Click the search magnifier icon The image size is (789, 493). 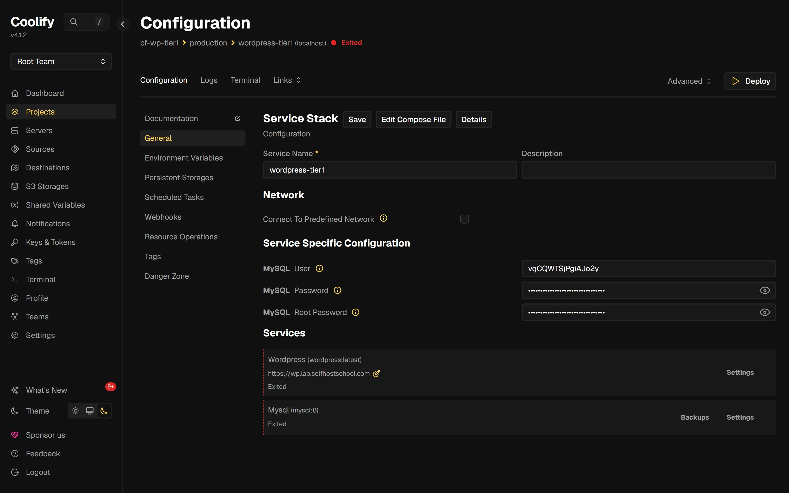(x=74, y=22)
